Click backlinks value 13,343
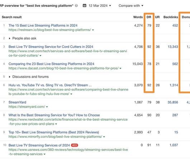 coord(173,47)
